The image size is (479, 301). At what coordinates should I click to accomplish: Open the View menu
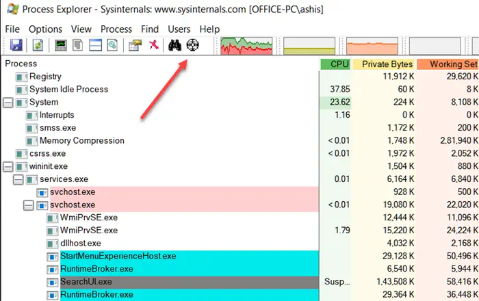point(81,29)
